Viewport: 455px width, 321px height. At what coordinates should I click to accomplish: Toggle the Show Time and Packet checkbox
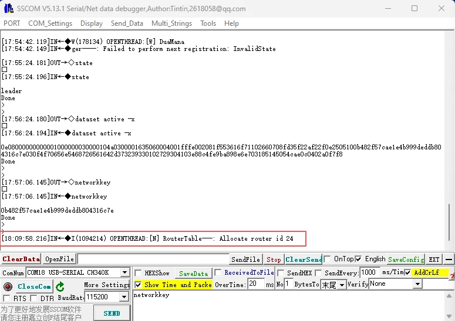click(138, 285)
